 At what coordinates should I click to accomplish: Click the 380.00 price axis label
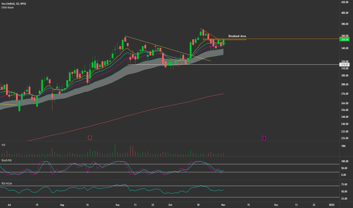345,24
